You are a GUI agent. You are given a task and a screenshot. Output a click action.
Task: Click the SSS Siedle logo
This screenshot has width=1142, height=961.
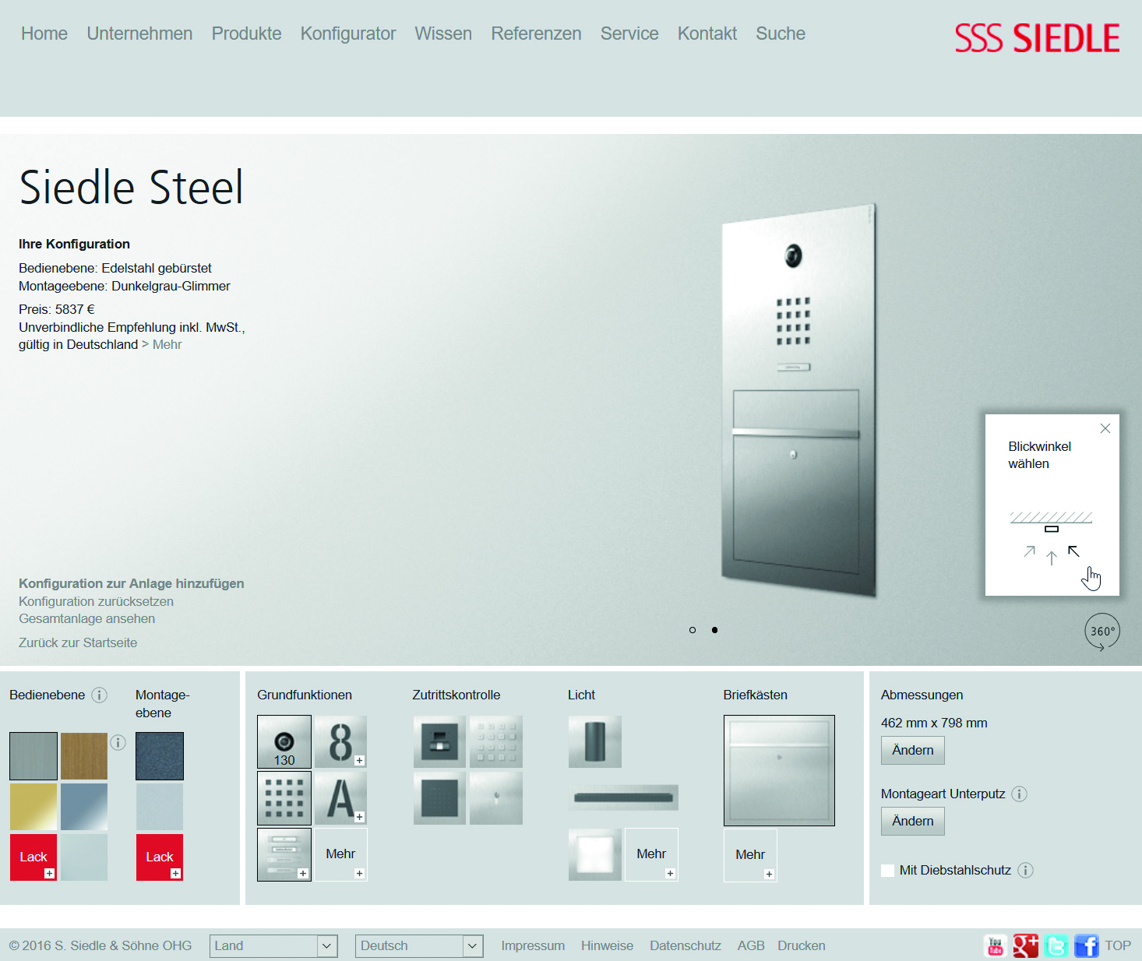pos(1038,38)
